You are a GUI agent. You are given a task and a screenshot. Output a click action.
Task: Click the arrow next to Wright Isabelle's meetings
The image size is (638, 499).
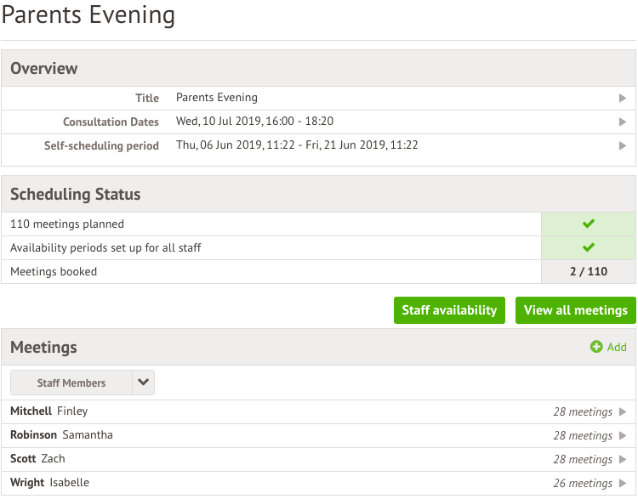pyautogui.click(x=623, y=484)
